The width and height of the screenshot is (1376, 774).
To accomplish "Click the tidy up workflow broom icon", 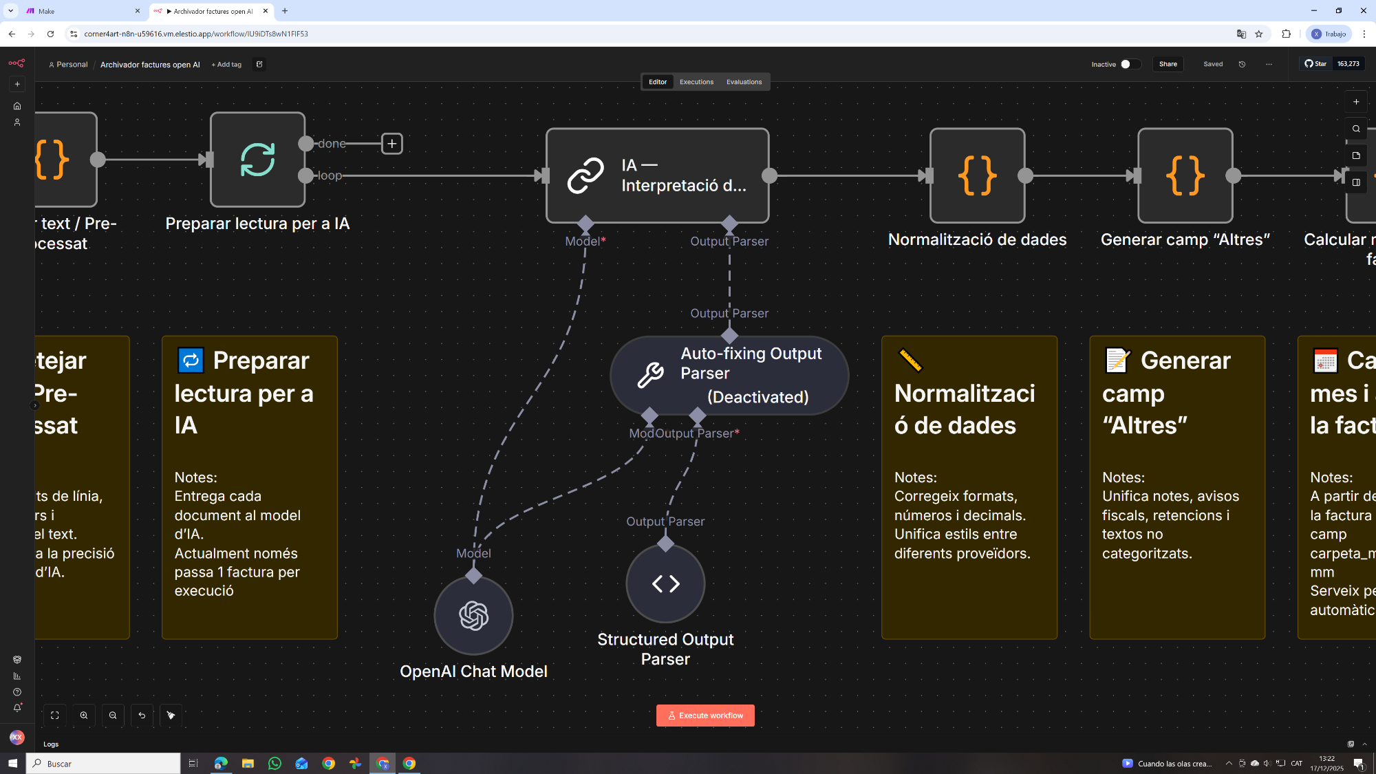I will [x=171, y=716].
